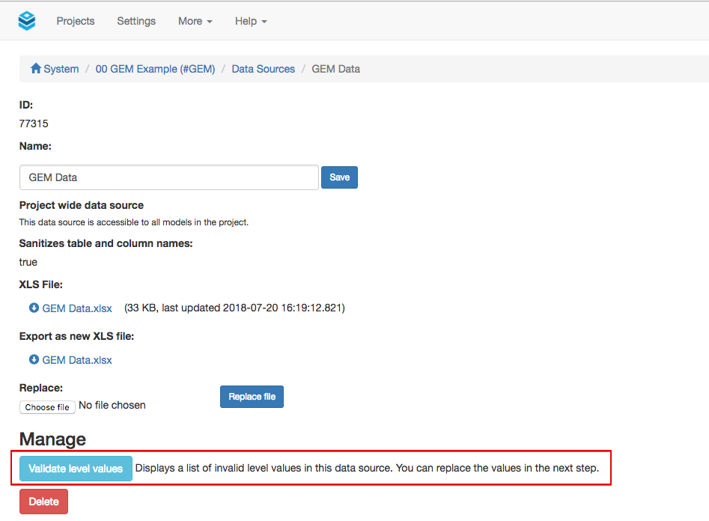Open the 00 GEM Example (#GEM) project link
The width and height of the screenshot is (709, 521).
tap(155, 69)
